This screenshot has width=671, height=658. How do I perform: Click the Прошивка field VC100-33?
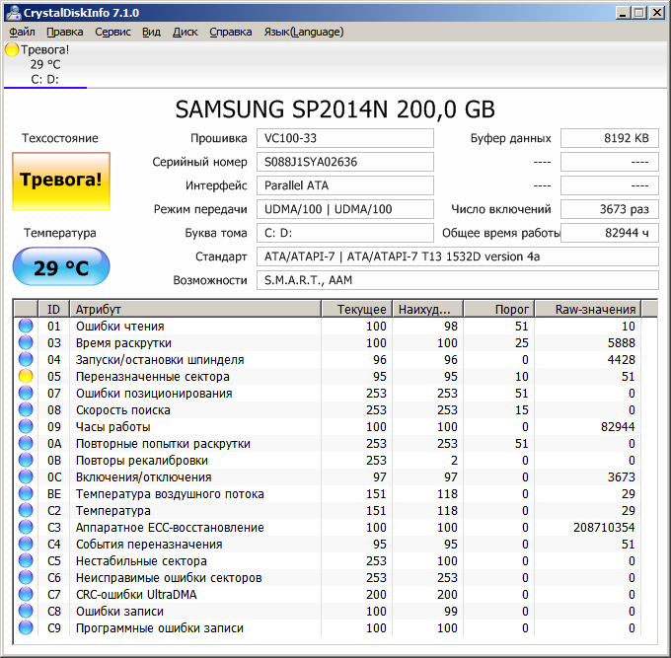click(x=345, y=138)
